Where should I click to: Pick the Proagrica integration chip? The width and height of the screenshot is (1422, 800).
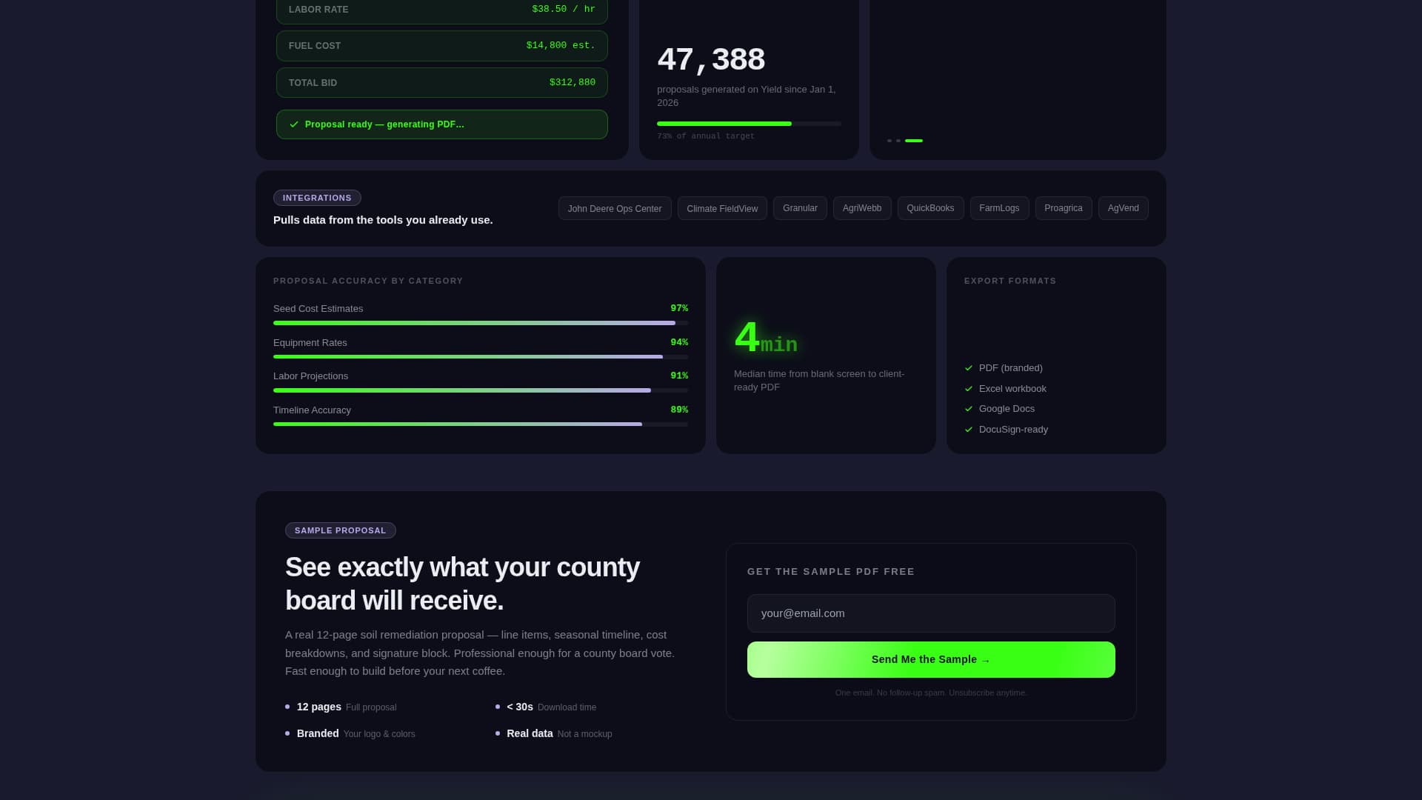click(1064, 208)
